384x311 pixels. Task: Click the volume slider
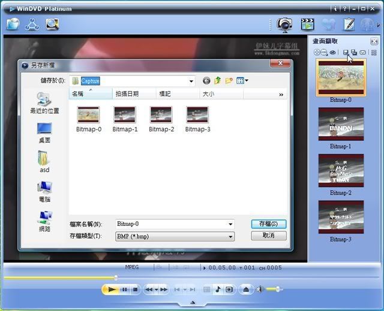tap(274, 289)
